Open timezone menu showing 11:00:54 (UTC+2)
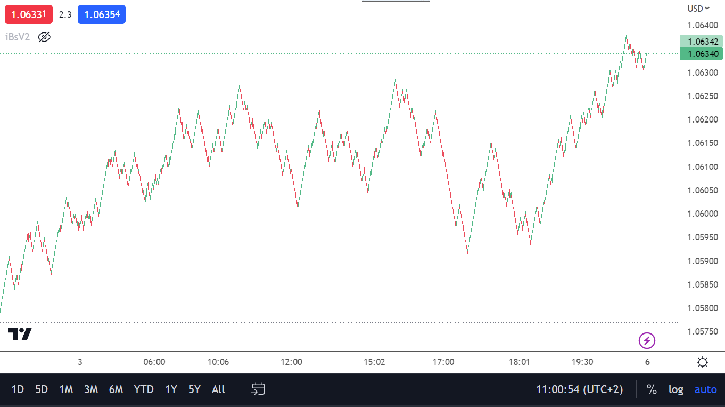The image size is (725, 407). pyautogui.click(x=579, y=389)
